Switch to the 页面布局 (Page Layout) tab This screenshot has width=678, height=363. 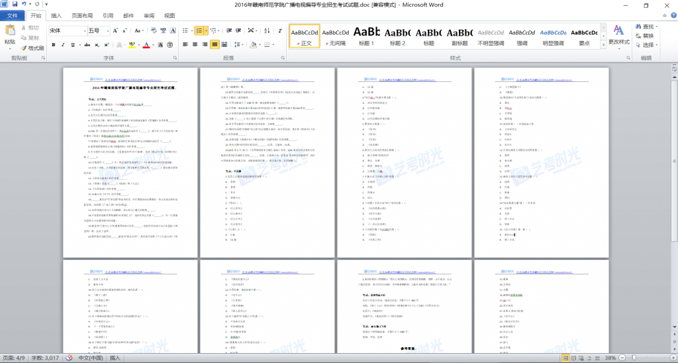82,15
